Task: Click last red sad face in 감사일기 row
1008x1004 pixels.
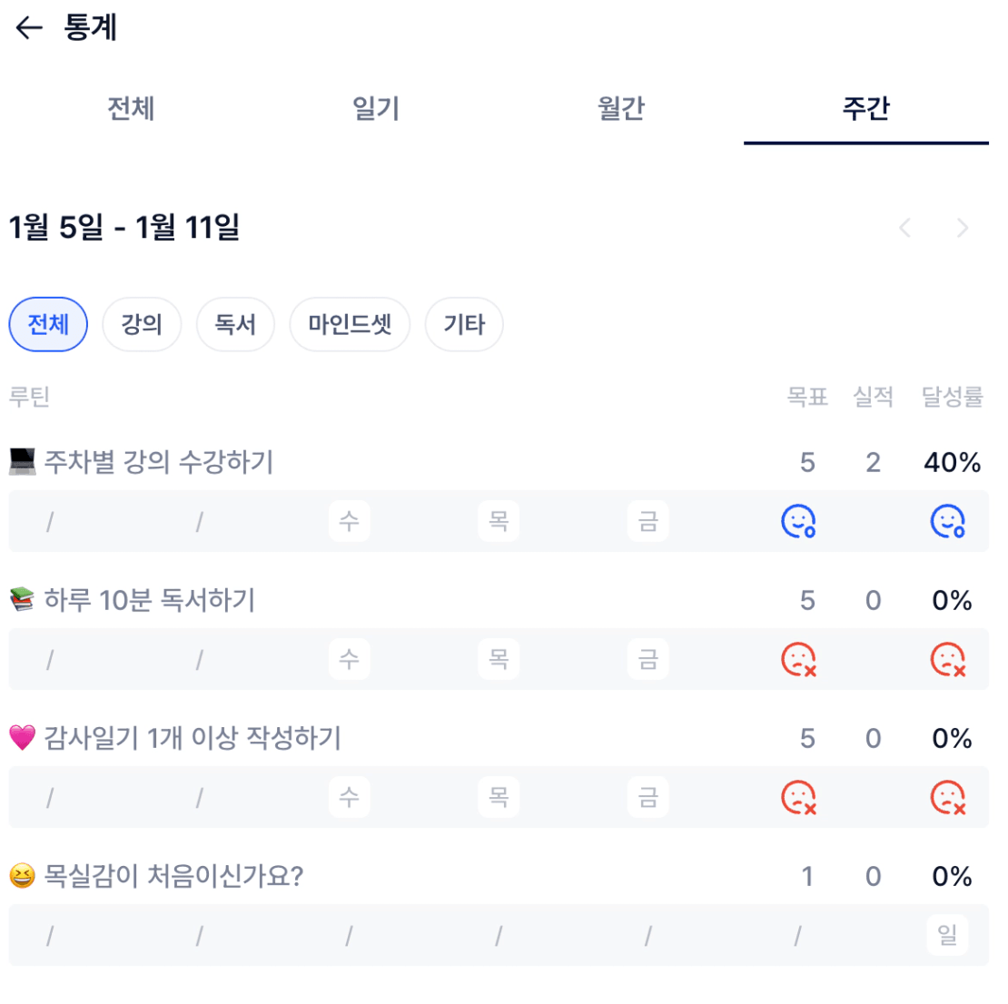Action: coord(947,797)
